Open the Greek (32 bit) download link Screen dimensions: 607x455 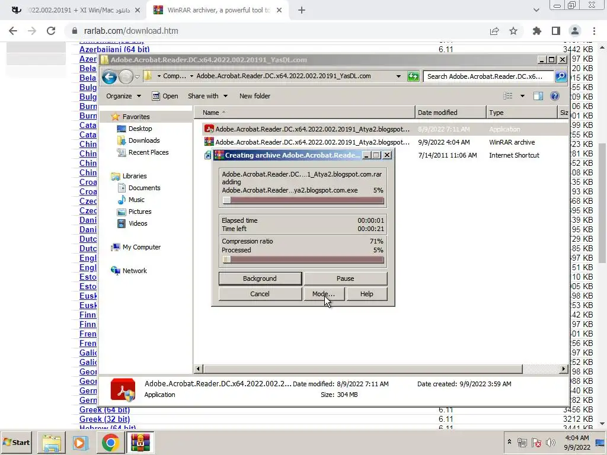pyautogui.click(x=104, y=419)
